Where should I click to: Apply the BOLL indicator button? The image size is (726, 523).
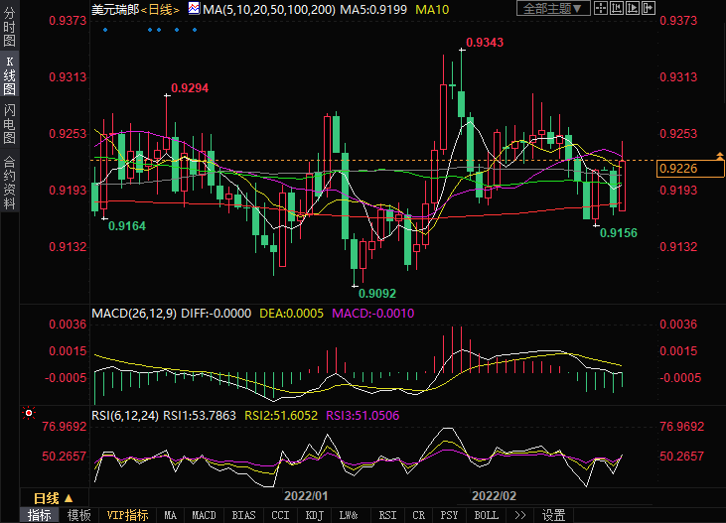[x=486, y=515]
